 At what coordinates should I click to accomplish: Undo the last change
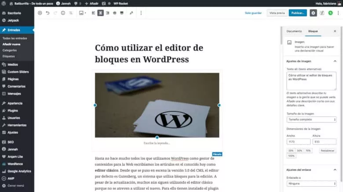[47, 13]
